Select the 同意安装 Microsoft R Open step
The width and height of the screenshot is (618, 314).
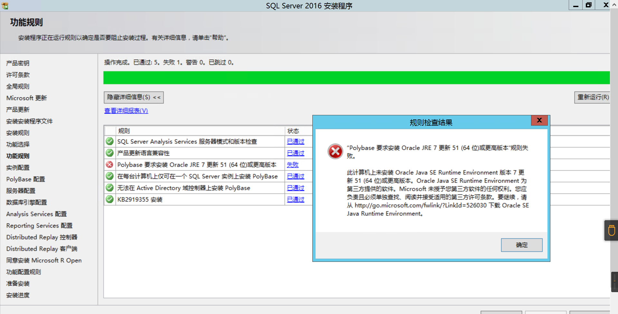click(x=44, y=260)
